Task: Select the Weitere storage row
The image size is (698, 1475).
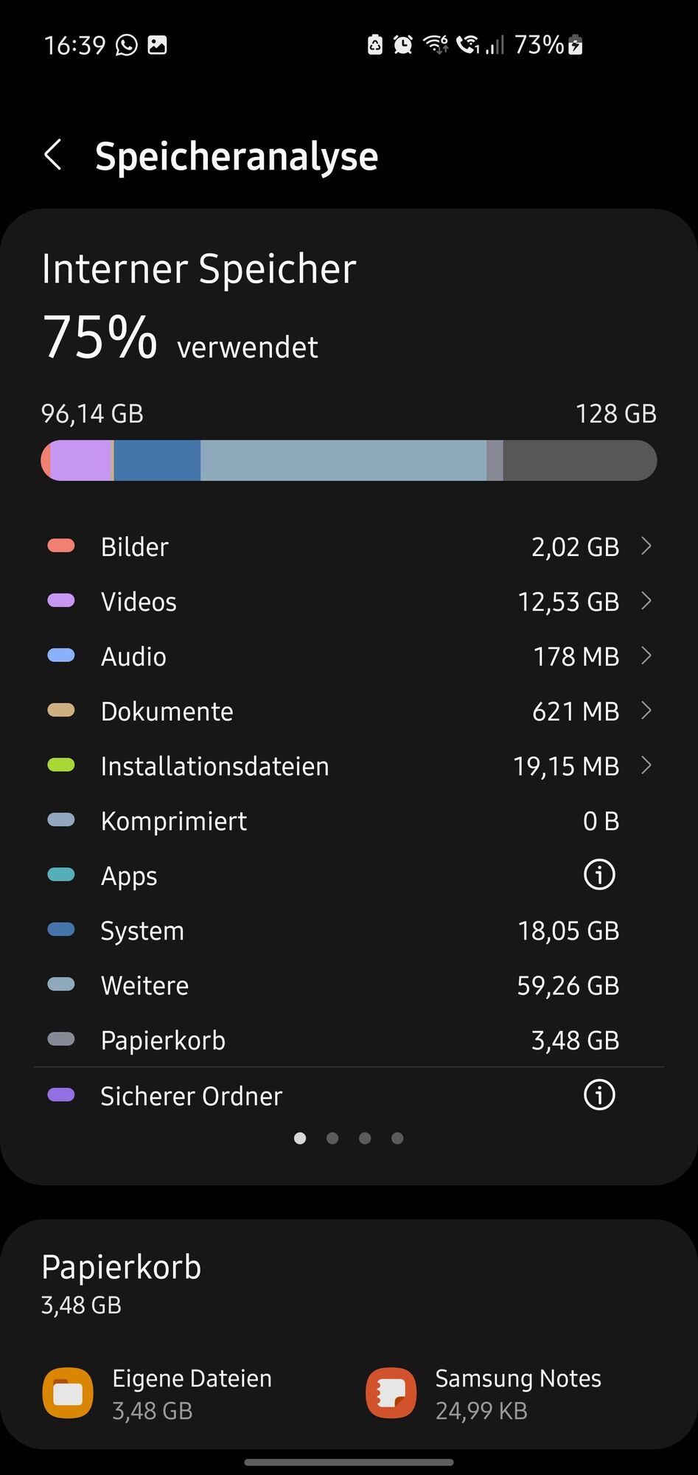Action: click(349, 985)
